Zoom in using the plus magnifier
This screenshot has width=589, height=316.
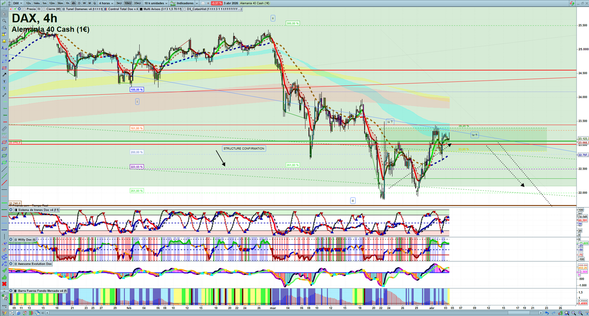581,313
